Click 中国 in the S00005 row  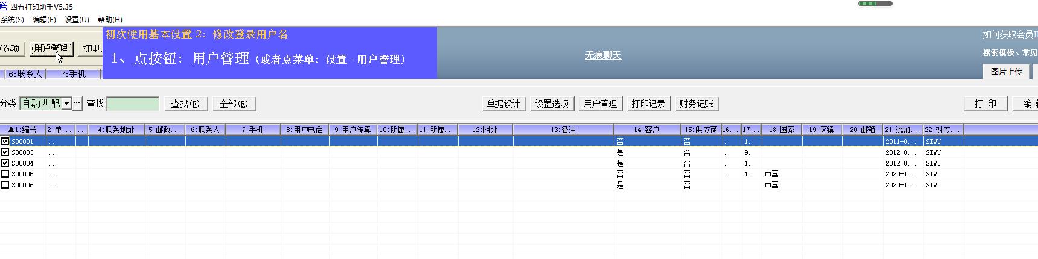tap(772, 174)
